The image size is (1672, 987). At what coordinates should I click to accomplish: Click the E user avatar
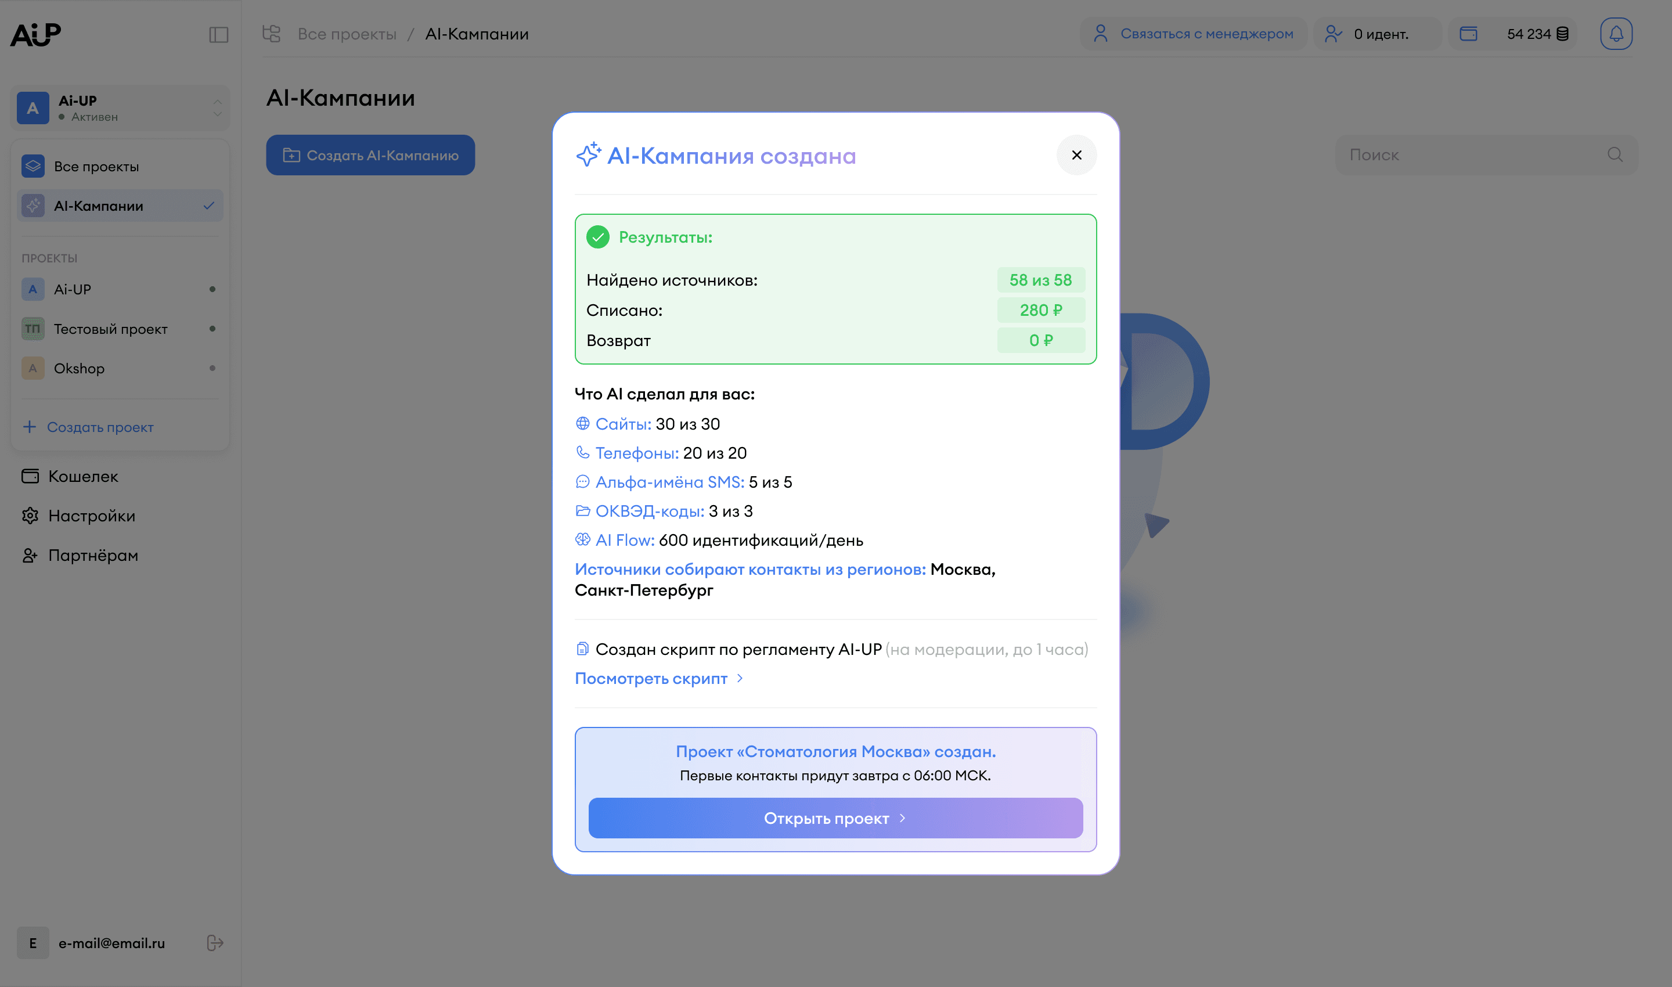click(x=33, y=942)
